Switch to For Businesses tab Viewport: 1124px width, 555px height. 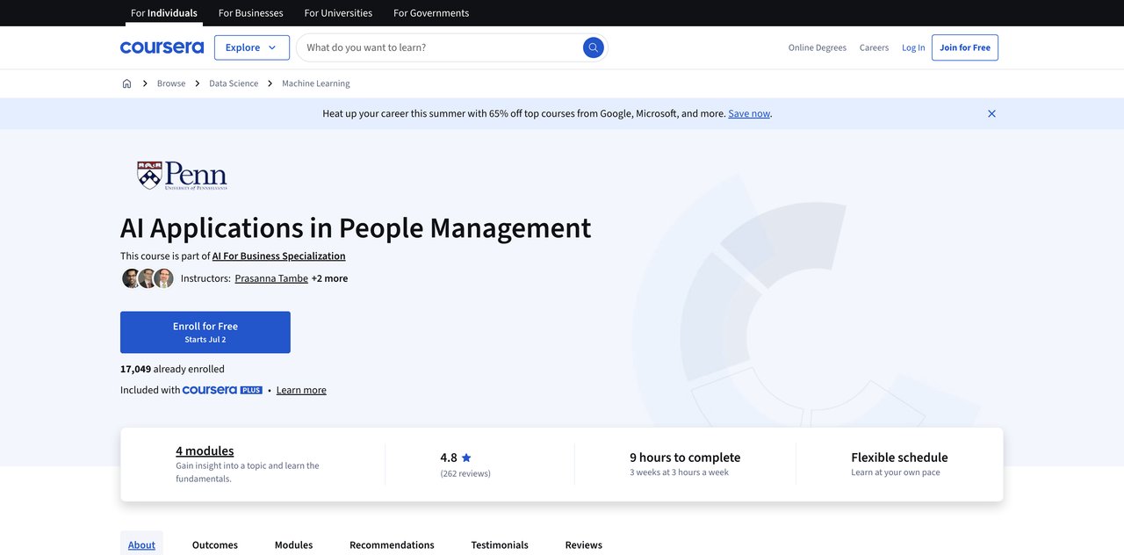point(250,13)
